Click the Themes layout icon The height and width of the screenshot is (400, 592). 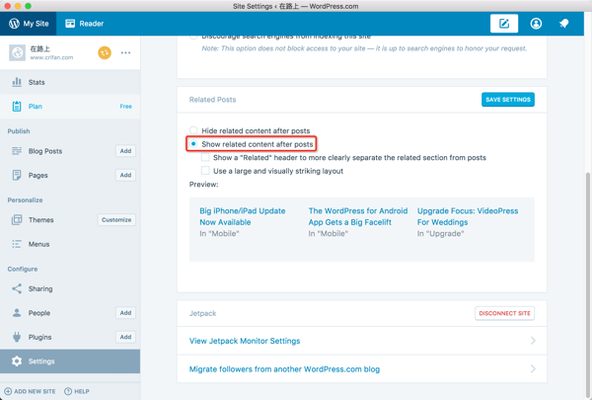tap(17, 219)
